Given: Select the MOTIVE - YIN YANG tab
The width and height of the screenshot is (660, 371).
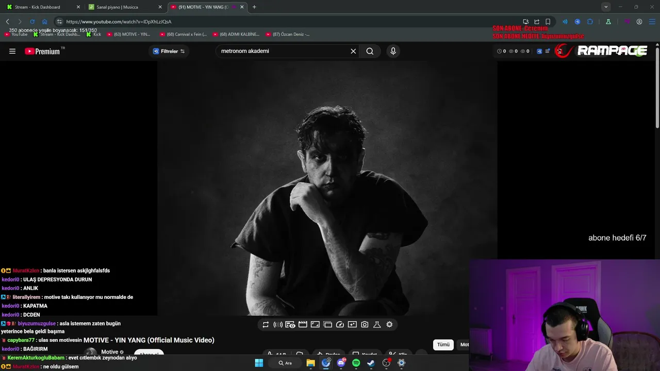Looking at the screenshot, I should (x=207, y=7).
